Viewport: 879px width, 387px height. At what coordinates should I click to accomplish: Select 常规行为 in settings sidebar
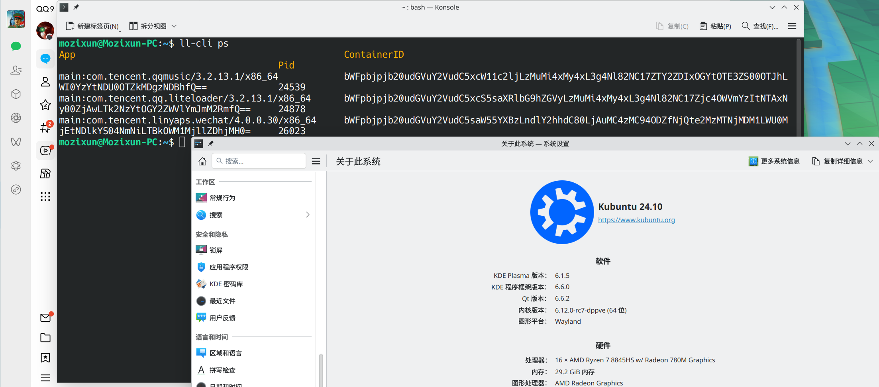(253, 198)
